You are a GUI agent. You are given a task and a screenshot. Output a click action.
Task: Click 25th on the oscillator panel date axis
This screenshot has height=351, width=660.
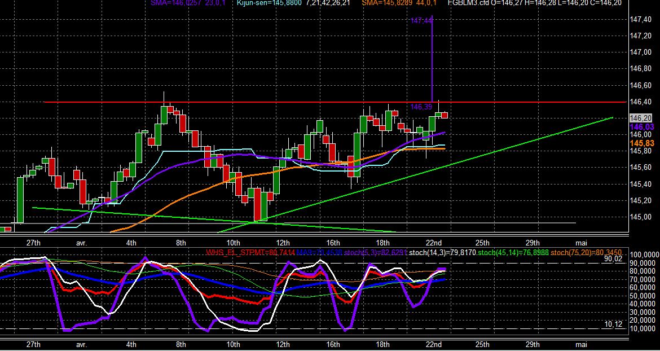point(482,344)
